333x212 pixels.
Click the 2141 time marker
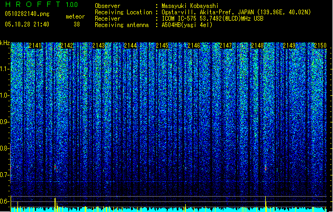tap(35, 46)
